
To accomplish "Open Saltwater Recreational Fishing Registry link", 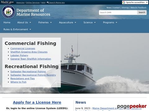I will [x=33, y=75].
